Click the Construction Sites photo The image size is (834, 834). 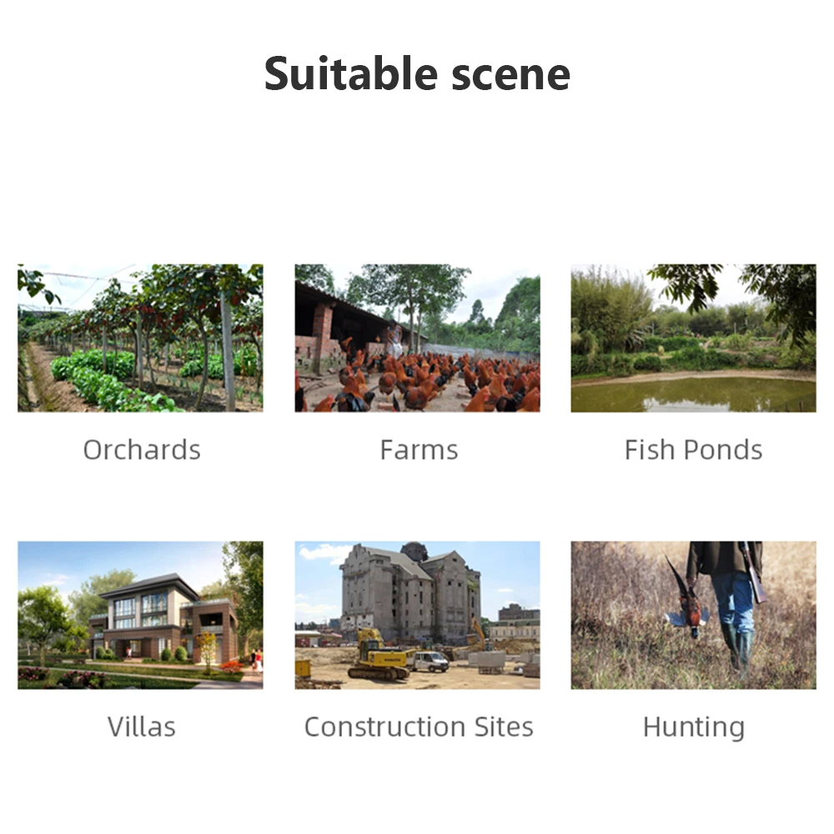click(x=417, y=615)
